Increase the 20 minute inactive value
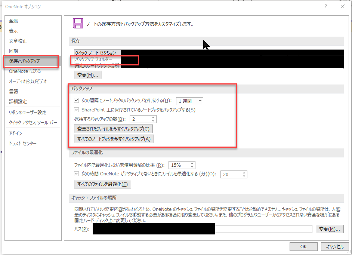Image resolution: width=352 pixels, height=255 pixels. tap(244, 172)
